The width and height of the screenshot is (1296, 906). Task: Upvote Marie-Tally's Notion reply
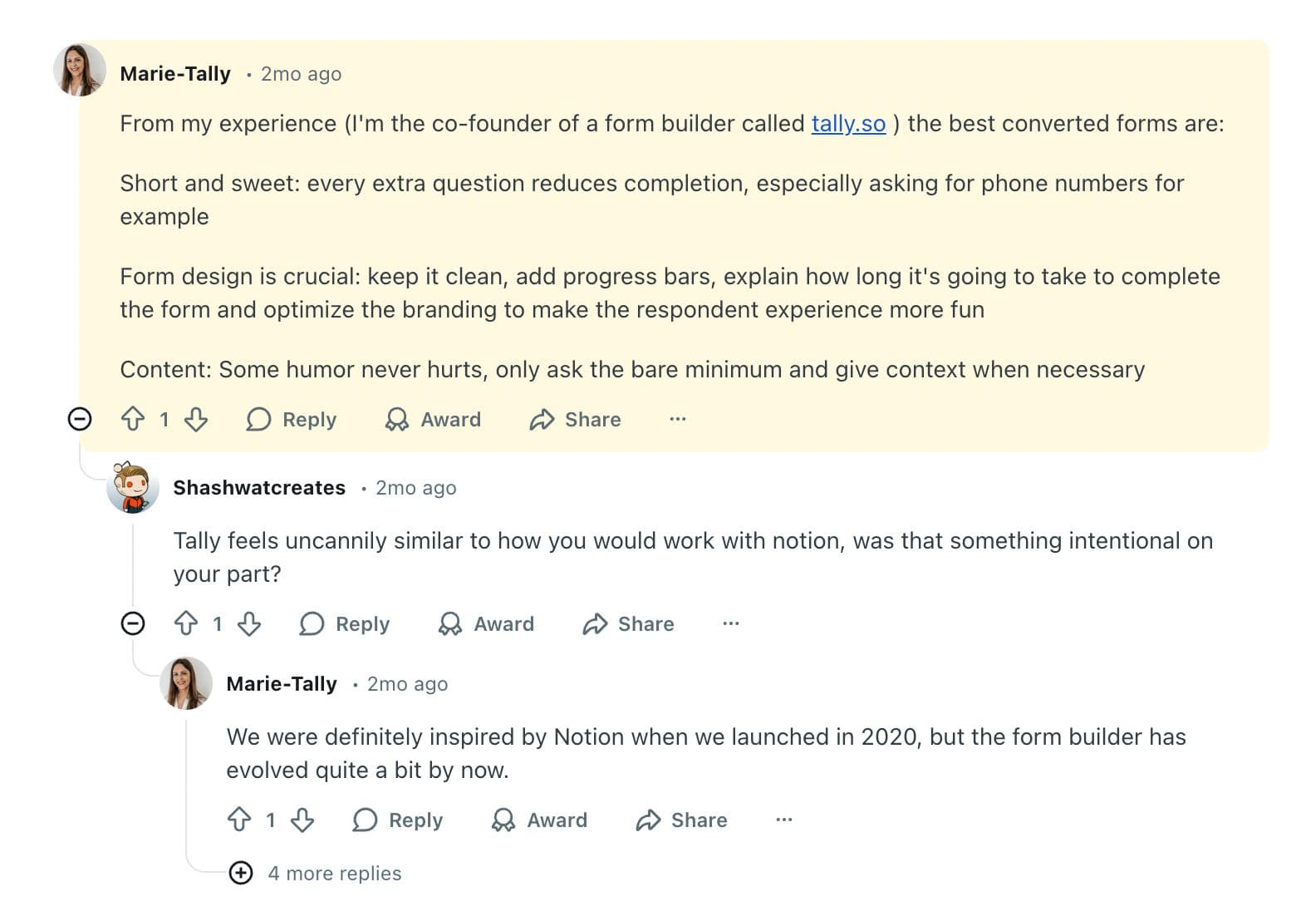[x=239, y=820]
